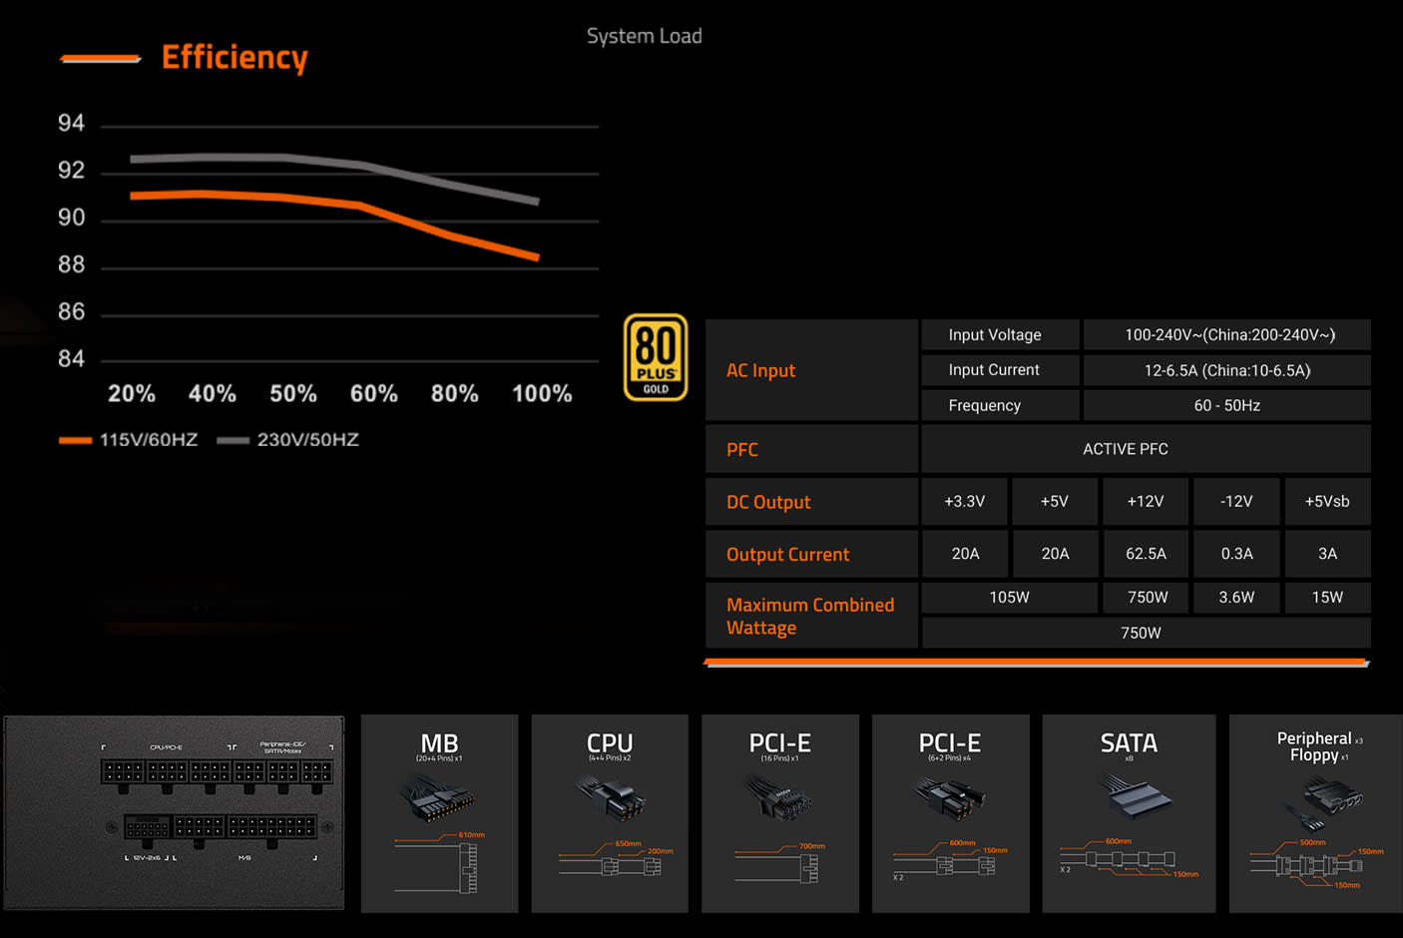
Task: Click the +5Vsb rail cell
Action: [1327, 502]
